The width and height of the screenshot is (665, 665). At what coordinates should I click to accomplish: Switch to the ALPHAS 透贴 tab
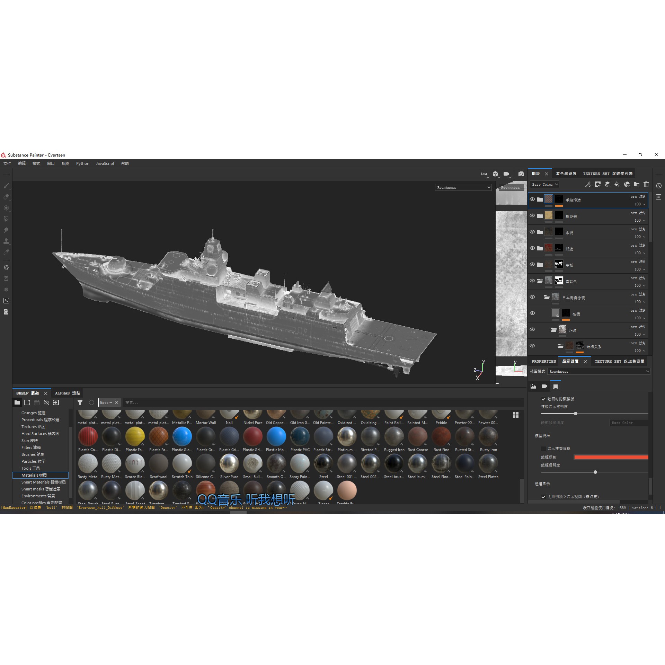[67, 393]
